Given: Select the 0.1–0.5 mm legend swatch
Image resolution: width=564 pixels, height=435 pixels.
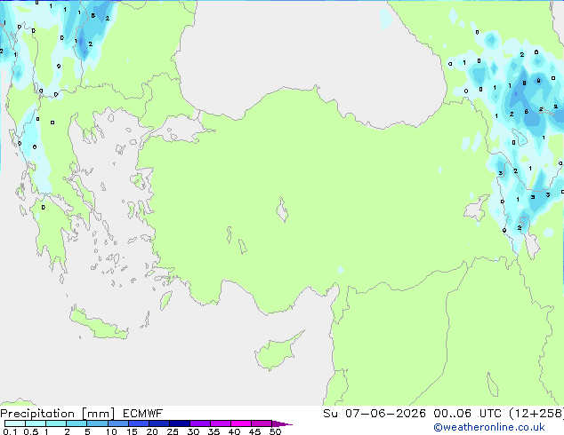Looking at the screenshot, I should [15, 423].
